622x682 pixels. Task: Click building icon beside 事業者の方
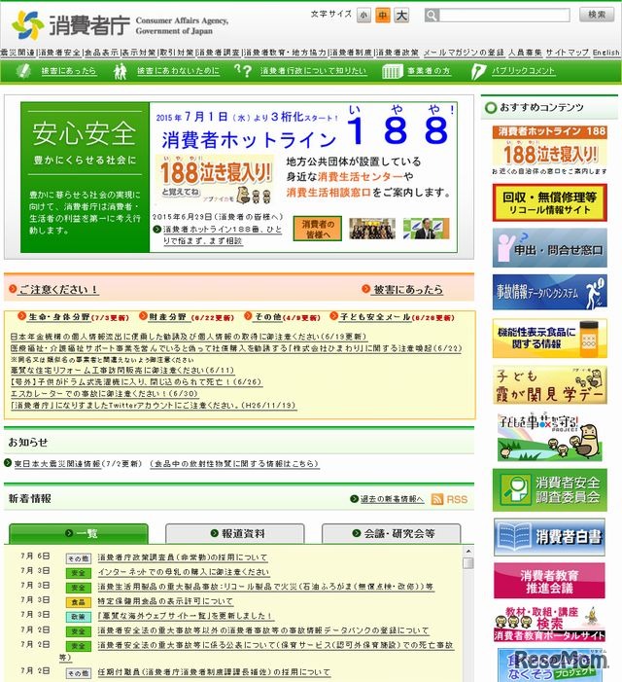tap(393, 71)
